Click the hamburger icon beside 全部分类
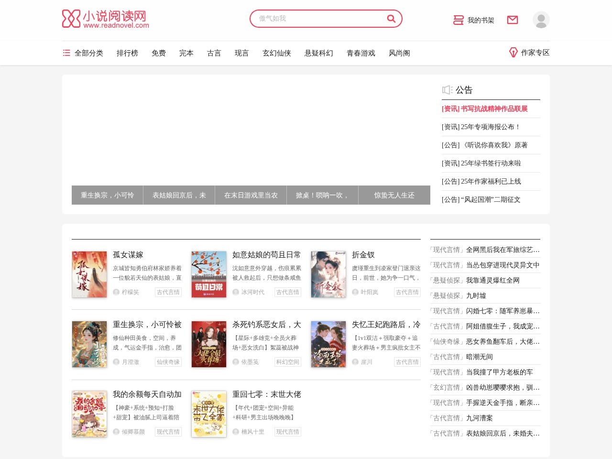The width and height of the screenshot is (612, 459). pos(66,53)
